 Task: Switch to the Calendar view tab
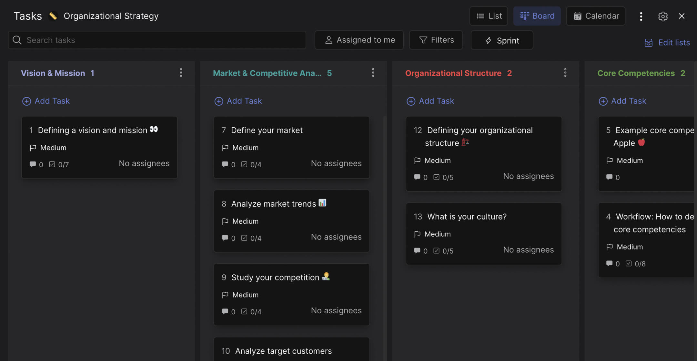pyautogui.click(x=595, y=16)
